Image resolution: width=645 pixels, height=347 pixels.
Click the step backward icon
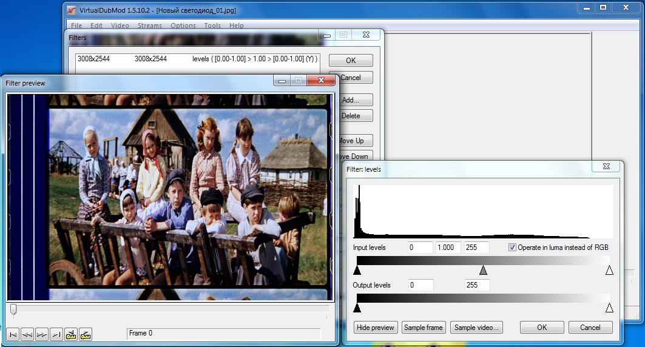pyautogui.click(x=27, y=334)
